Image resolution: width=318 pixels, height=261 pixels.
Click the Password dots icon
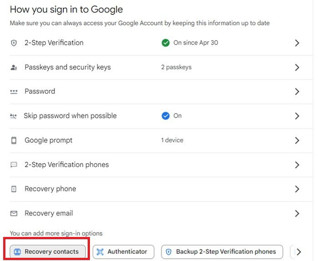pos(14,92)
